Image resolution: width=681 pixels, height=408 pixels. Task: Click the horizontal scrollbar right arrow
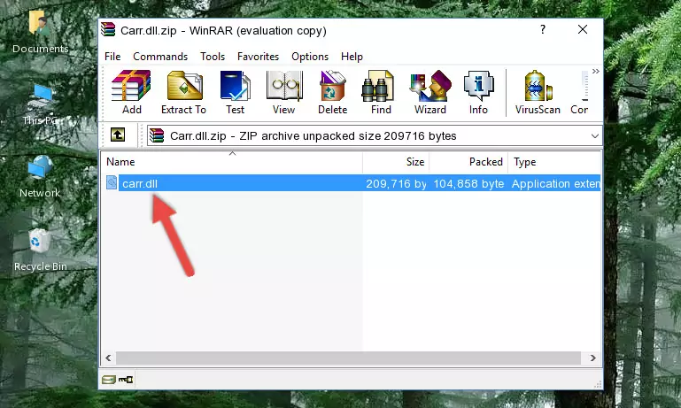pyautogui.click(x=592, y=358)
